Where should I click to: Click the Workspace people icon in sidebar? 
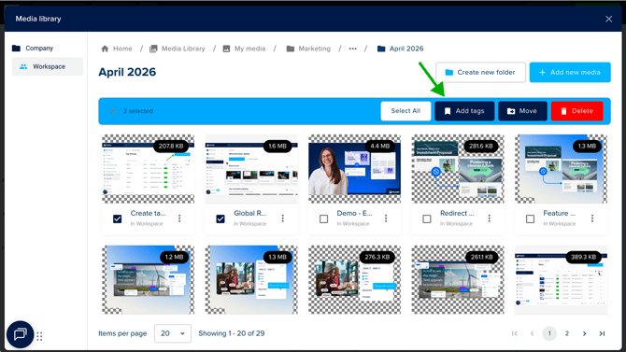coord(23,66)
